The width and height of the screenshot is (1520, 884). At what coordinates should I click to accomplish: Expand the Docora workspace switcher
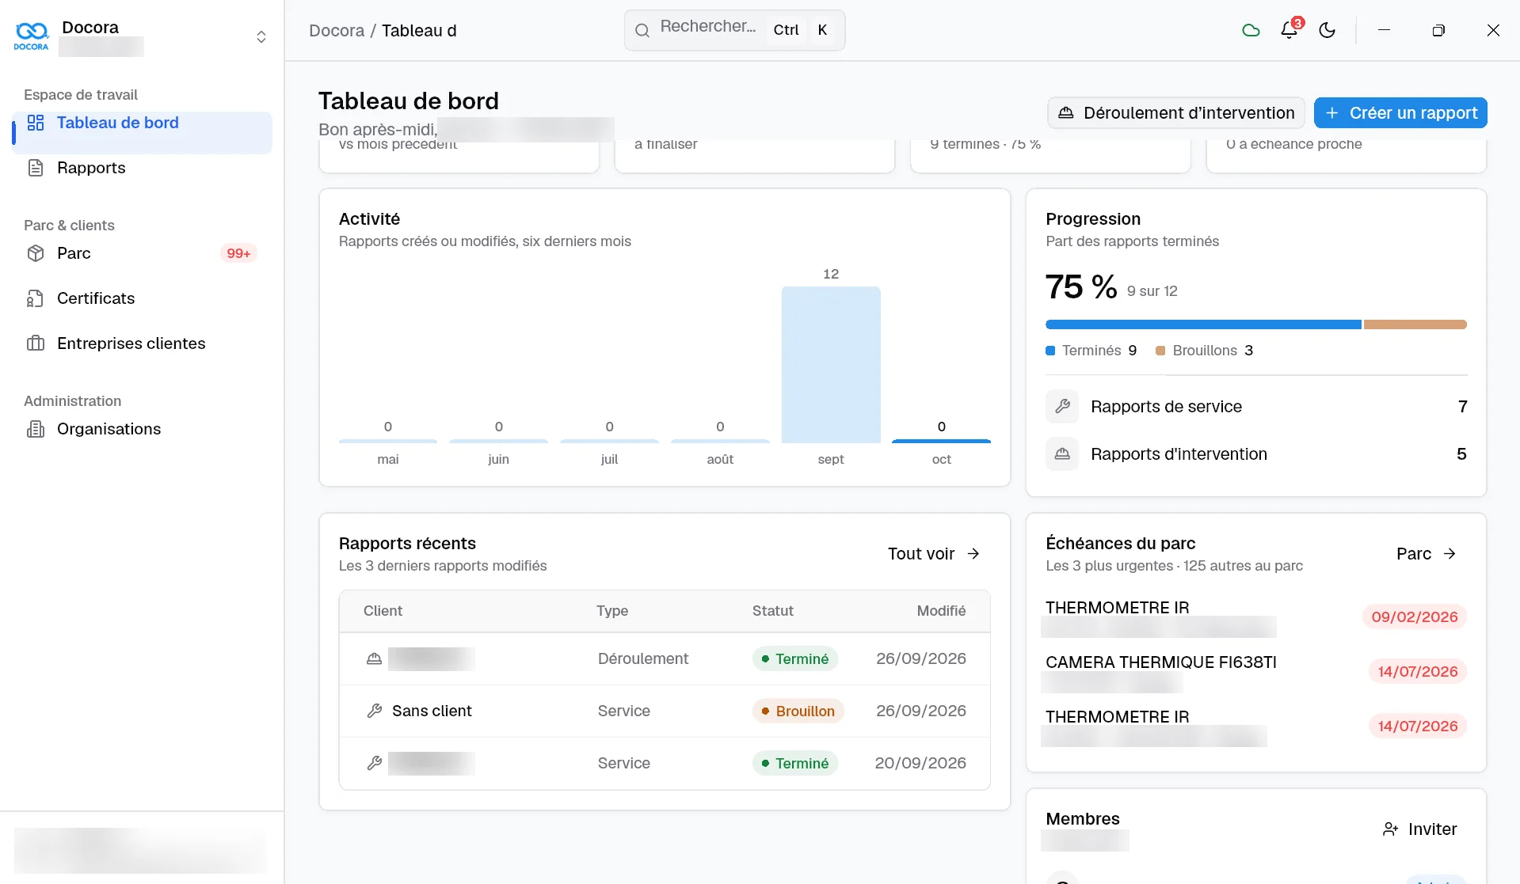[261, 36]
